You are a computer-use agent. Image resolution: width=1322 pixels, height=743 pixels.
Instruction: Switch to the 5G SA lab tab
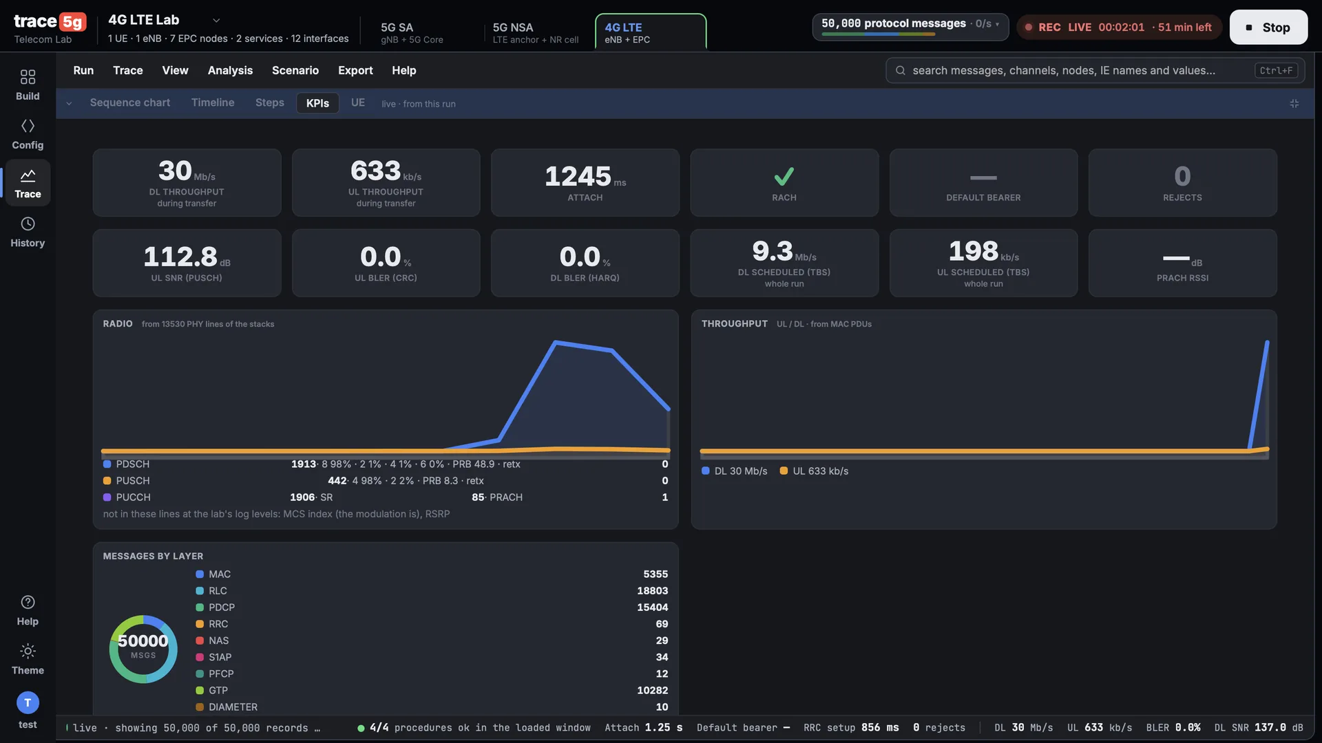click(x=412, y=32)
